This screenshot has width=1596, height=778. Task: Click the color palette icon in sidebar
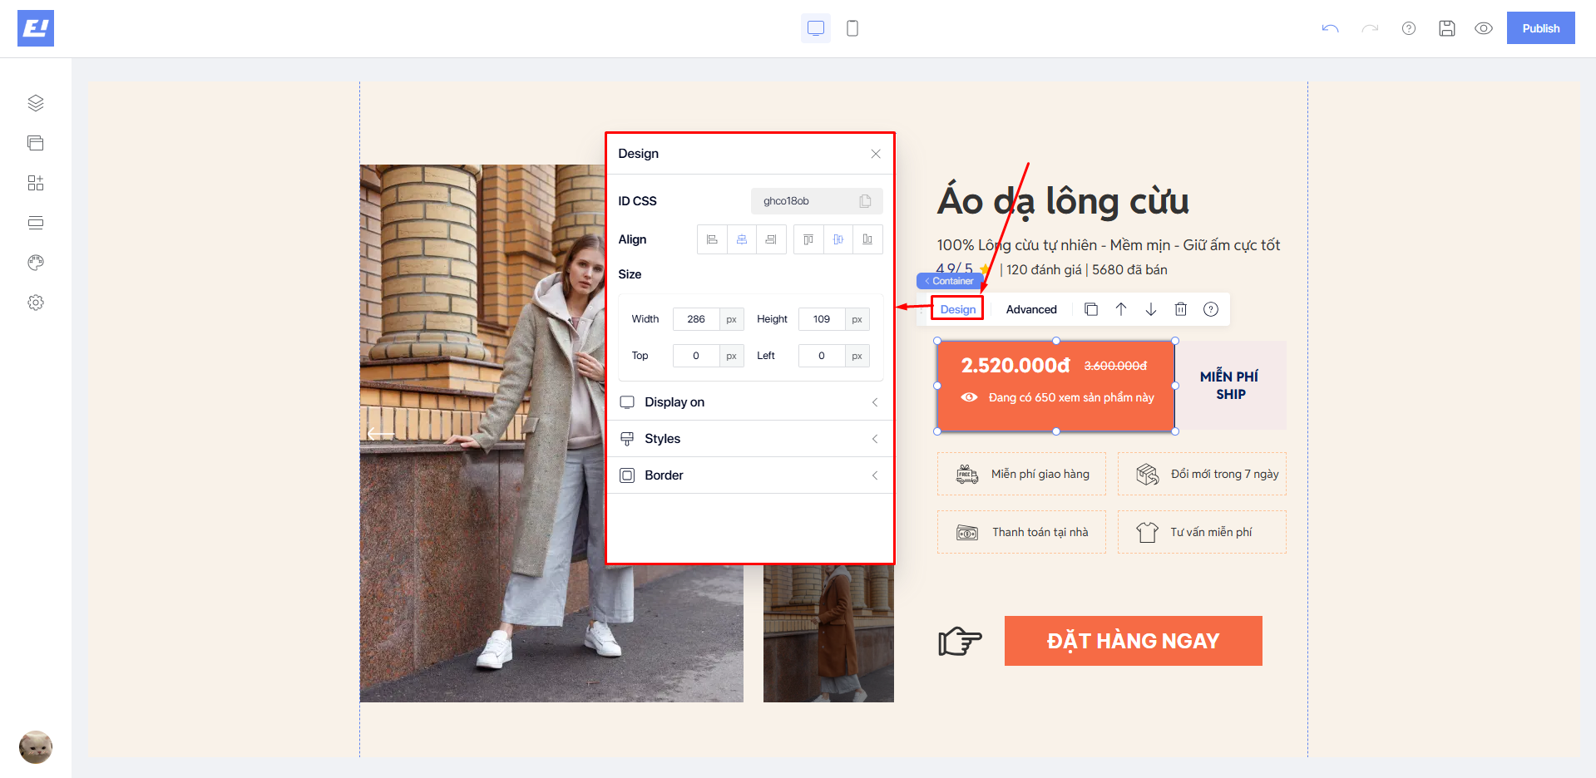[x=35, y=263]
